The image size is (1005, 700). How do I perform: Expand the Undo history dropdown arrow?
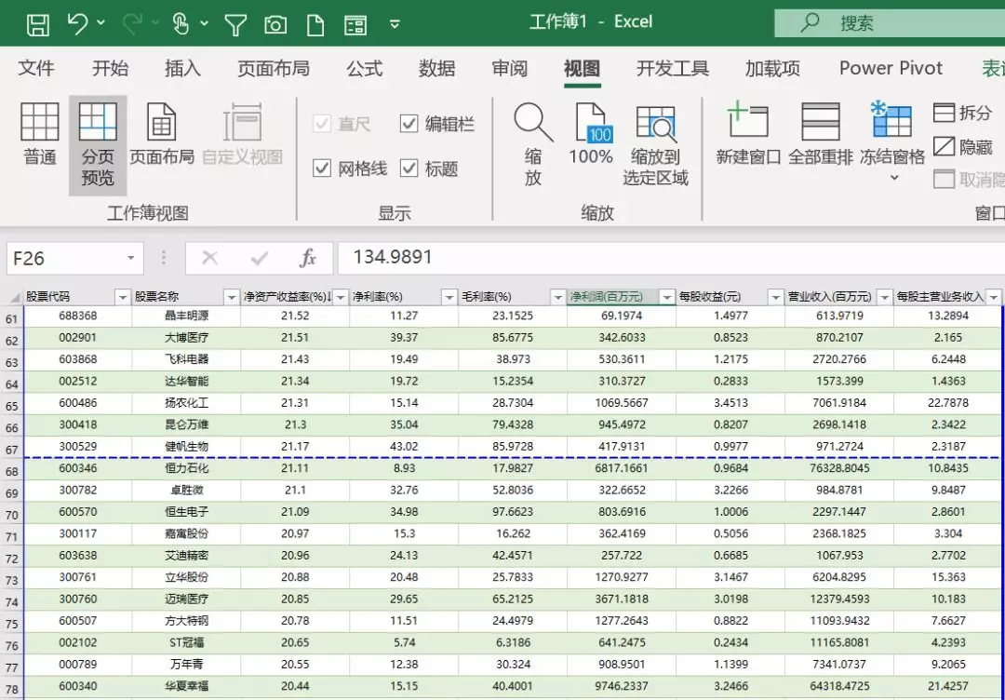click(x=101, y=23)
